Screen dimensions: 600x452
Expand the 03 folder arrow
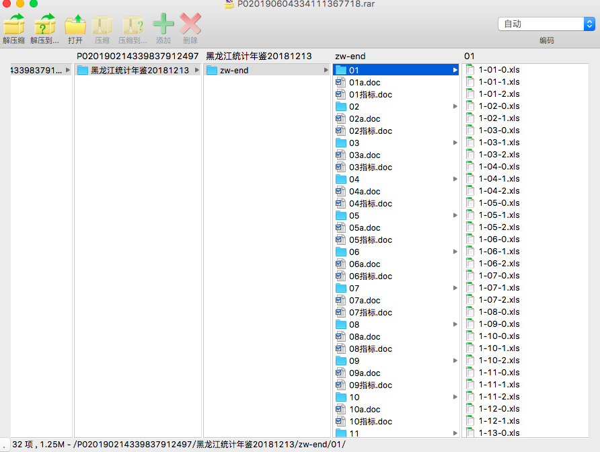pyautogui.click(x=455, y=143)
